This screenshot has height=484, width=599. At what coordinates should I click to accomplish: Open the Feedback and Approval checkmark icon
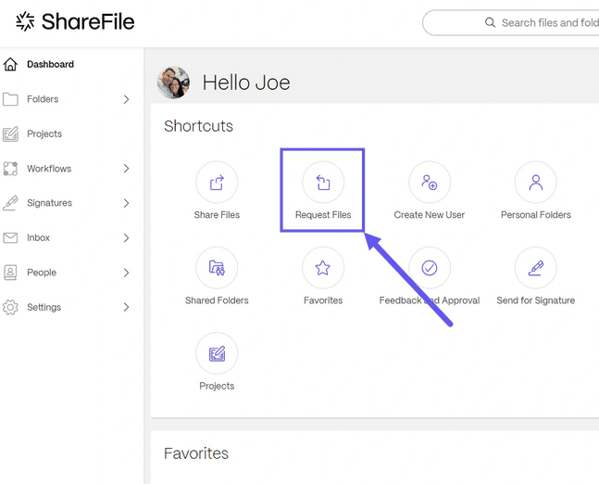(x=430, y=268)
